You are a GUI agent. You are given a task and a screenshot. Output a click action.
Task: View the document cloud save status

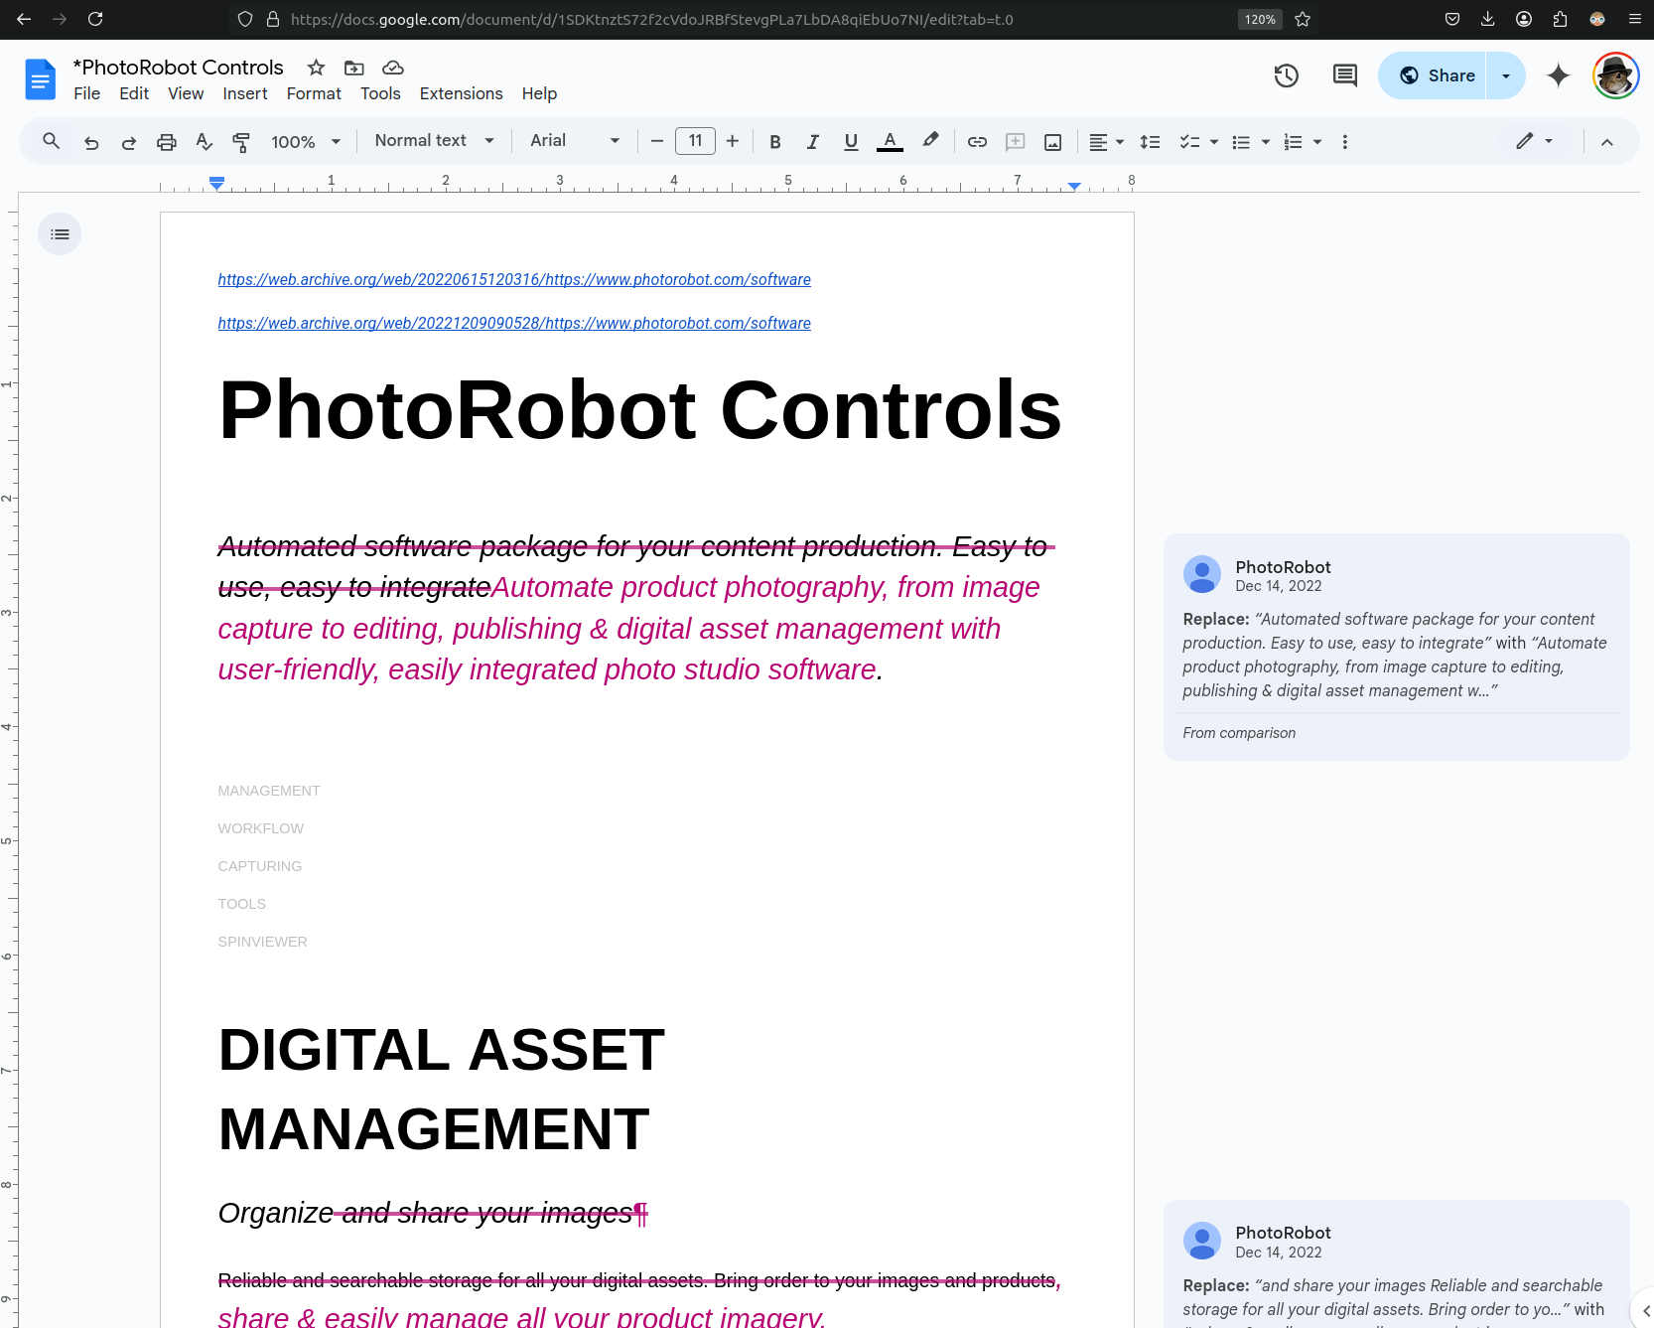pos(393,68)
